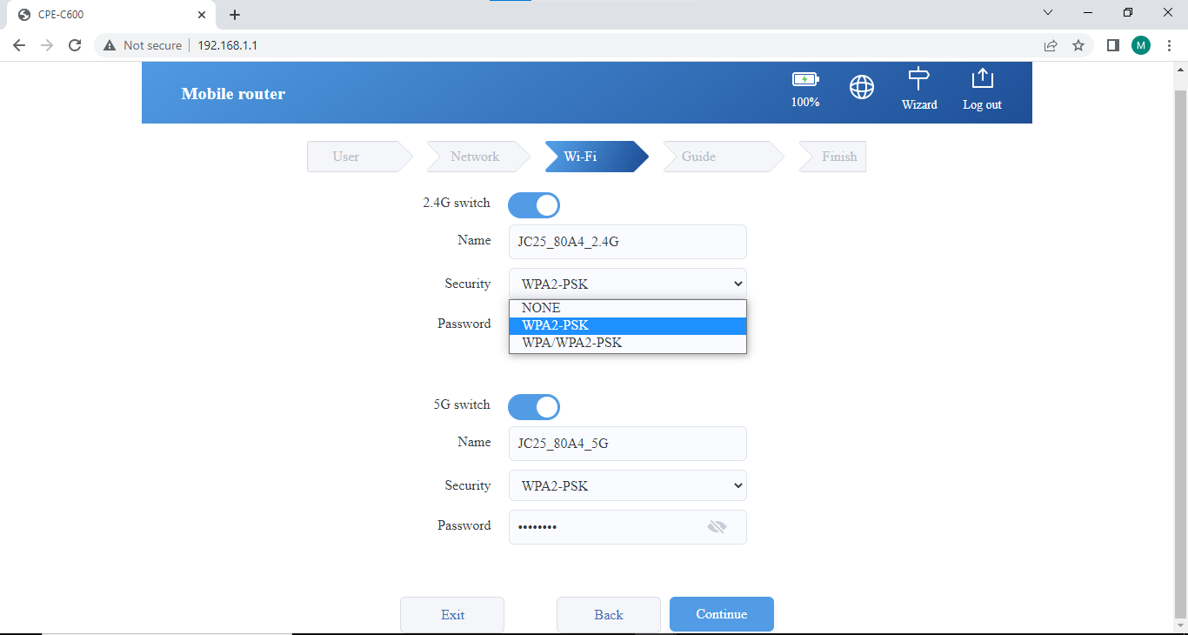Click the browser forward arrow
The height and width of the screenshot is (635, 1188).
pos(47,45)
